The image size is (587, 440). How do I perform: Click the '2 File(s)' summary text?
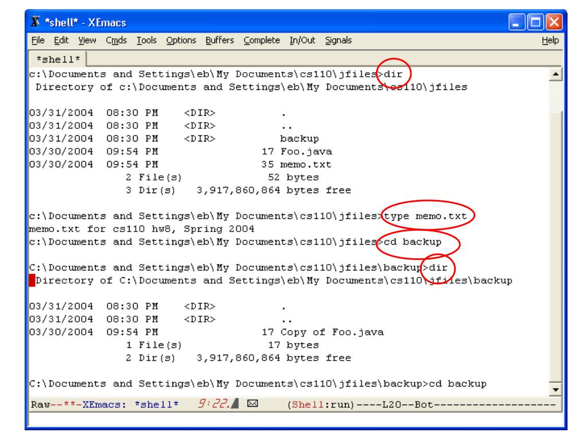(154, 178)
